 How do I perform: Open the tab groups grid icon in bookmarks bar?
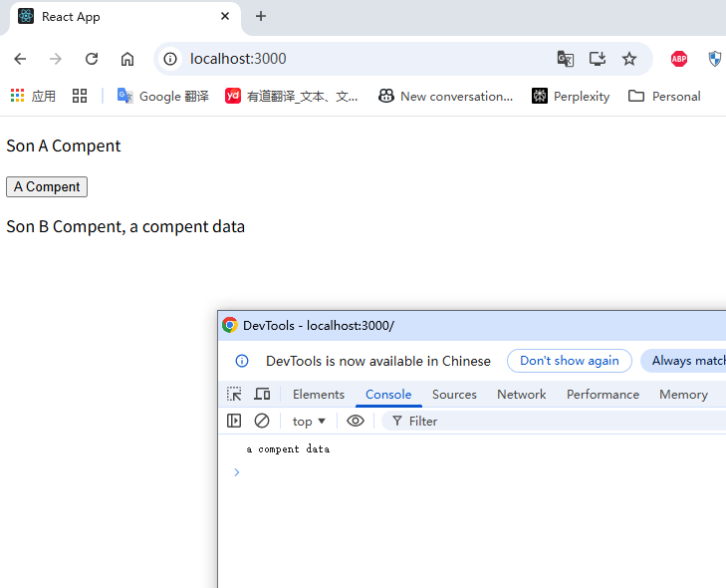(x=80, y=96)
